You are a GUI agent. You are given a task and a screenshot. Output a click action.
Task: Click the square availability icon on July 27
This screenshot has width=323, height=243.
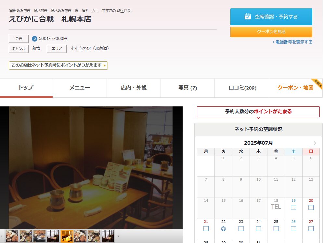tap(311, 228)
